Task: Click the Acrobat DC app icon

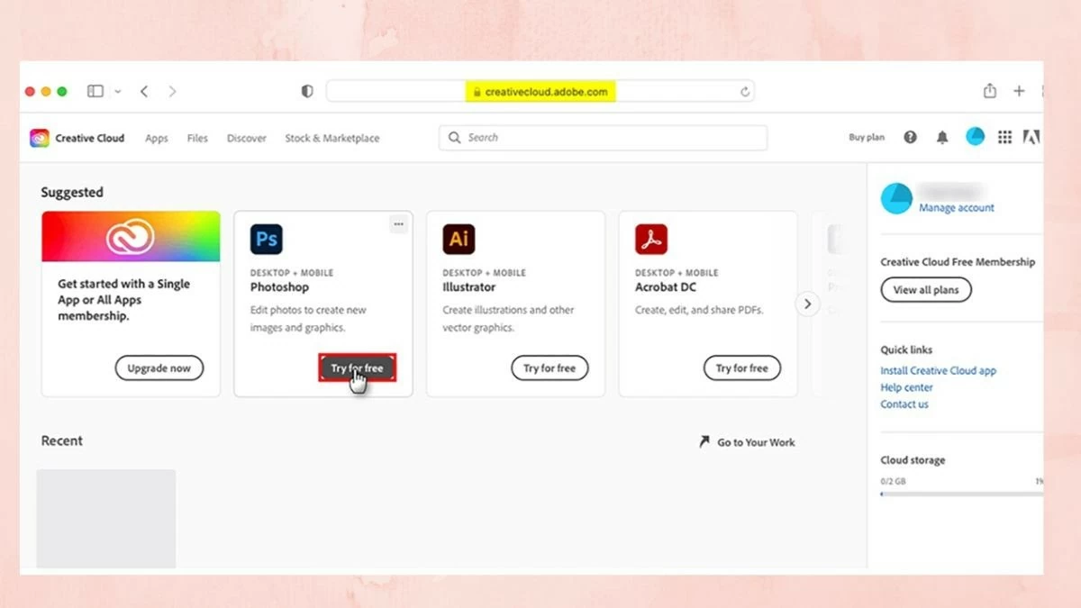Action: click(x=651, y=240)
